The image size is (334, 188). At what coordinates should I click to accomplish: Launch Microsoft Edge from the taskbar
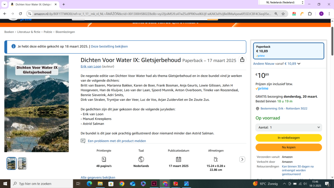[89, 183]
